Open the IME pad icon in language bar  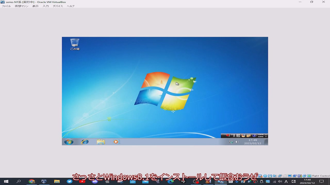(x=243, y=136)
